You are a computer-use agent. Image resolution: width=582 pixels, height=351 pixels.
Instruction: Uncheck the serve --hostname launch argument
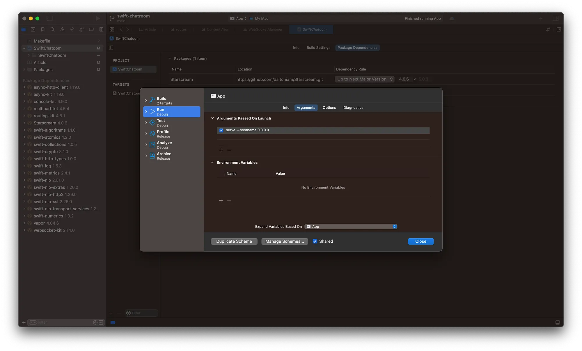[221, 130]
